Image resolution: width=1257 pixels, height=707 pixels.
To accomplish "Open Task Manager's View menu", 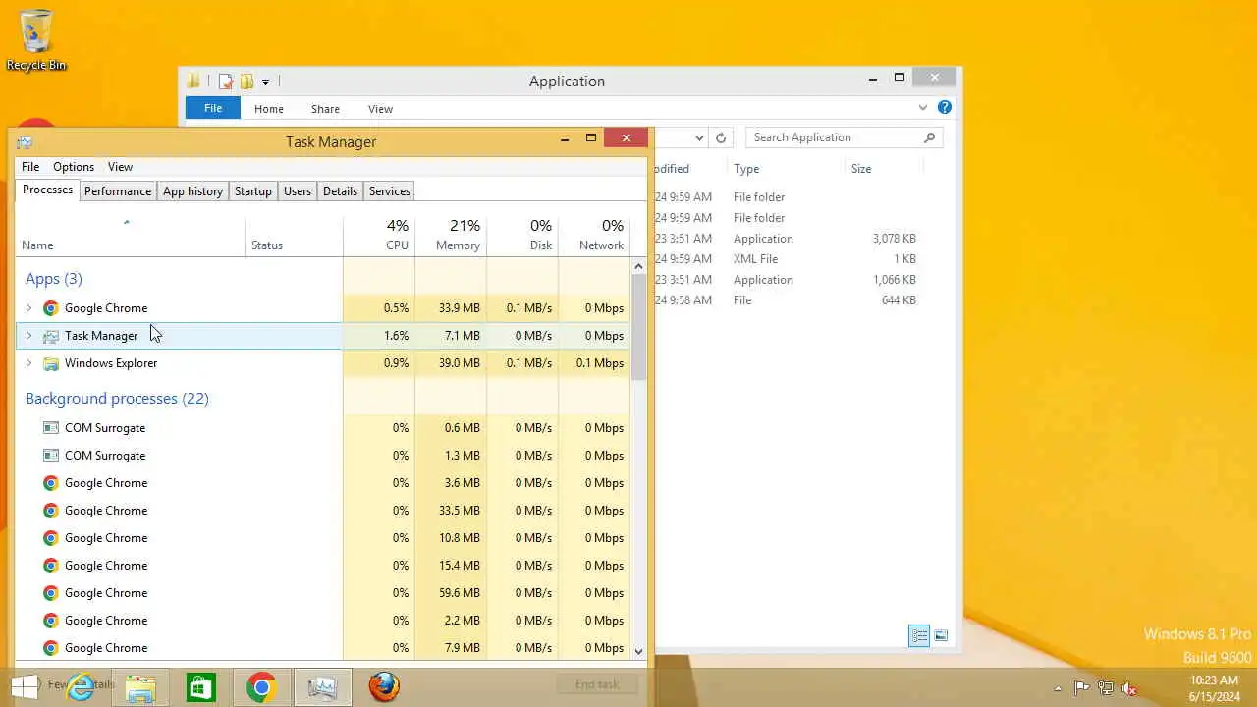I will [x=120, y=167].
